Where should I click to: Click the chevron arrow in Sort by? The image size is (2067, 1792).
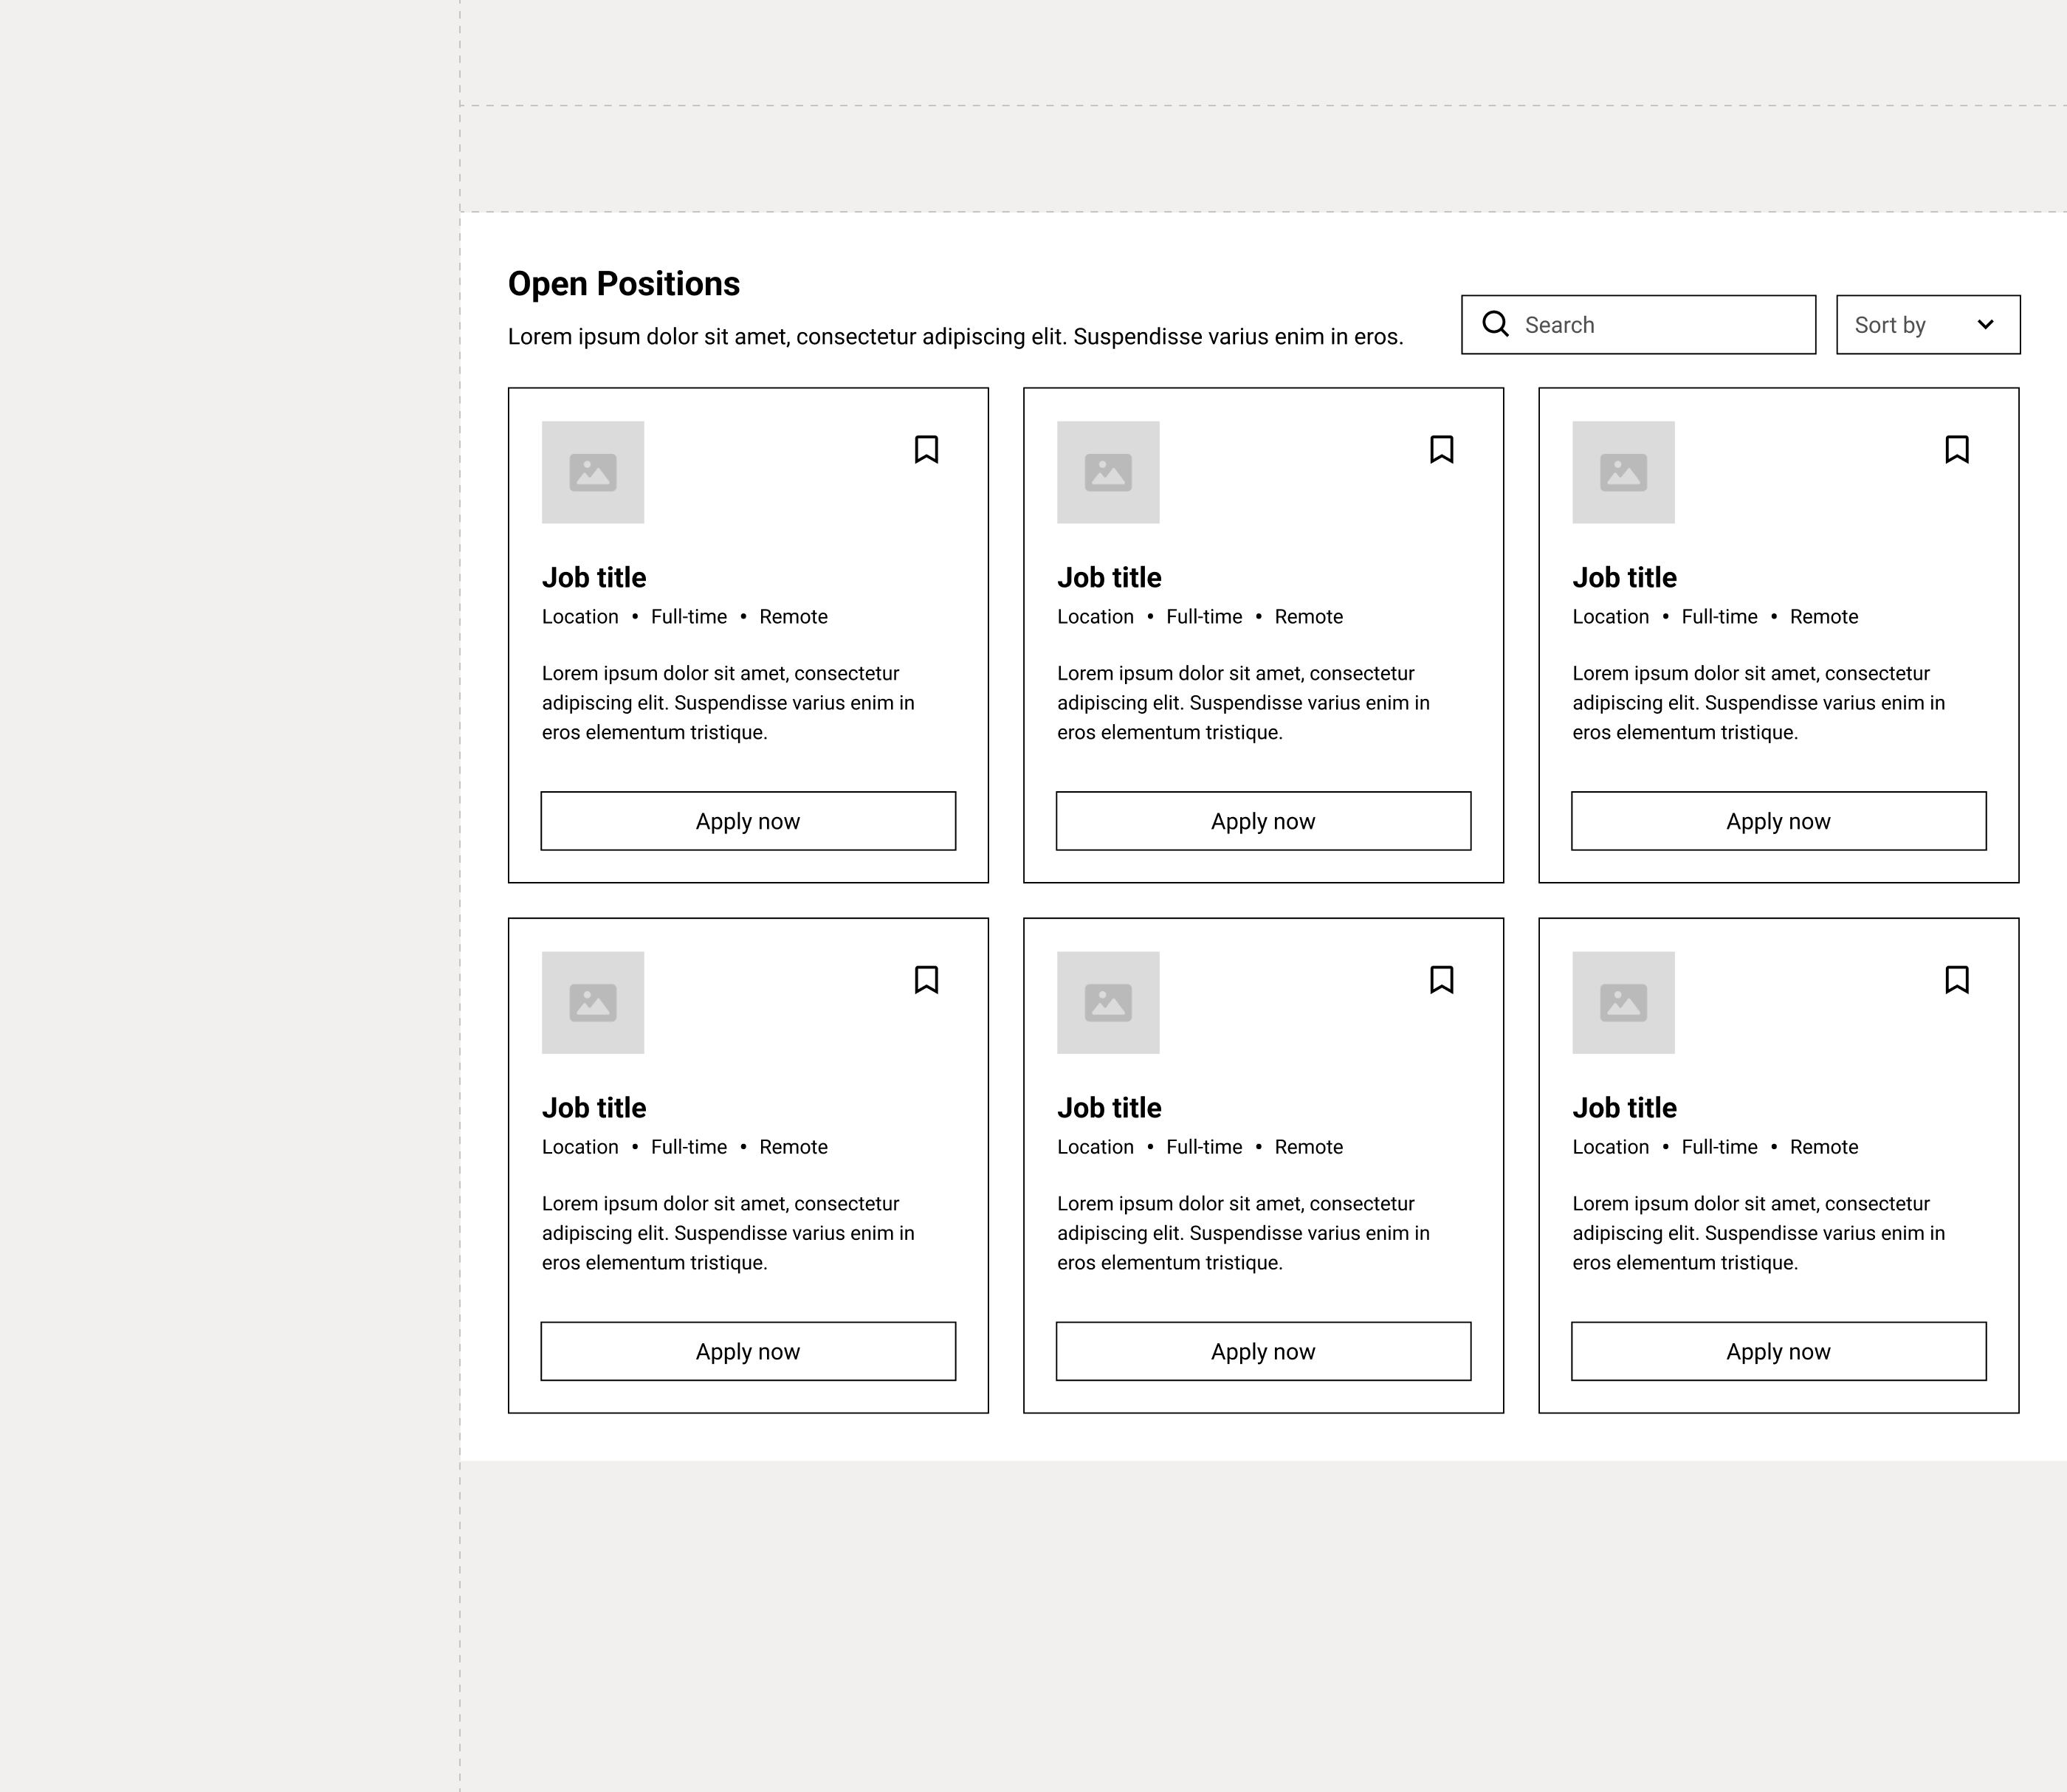[1985, 324]
